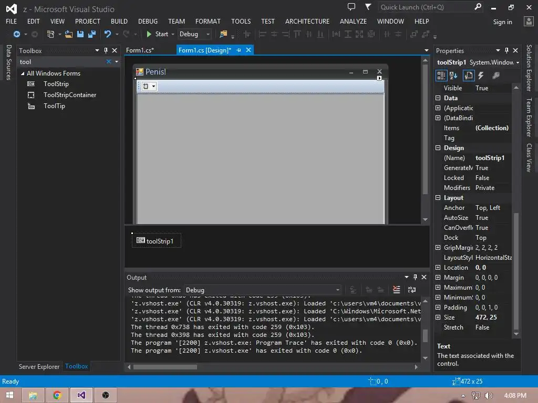Open the Debug configuration dropdown
This screenshot has height=403, width=538.
tap(194, 34)
